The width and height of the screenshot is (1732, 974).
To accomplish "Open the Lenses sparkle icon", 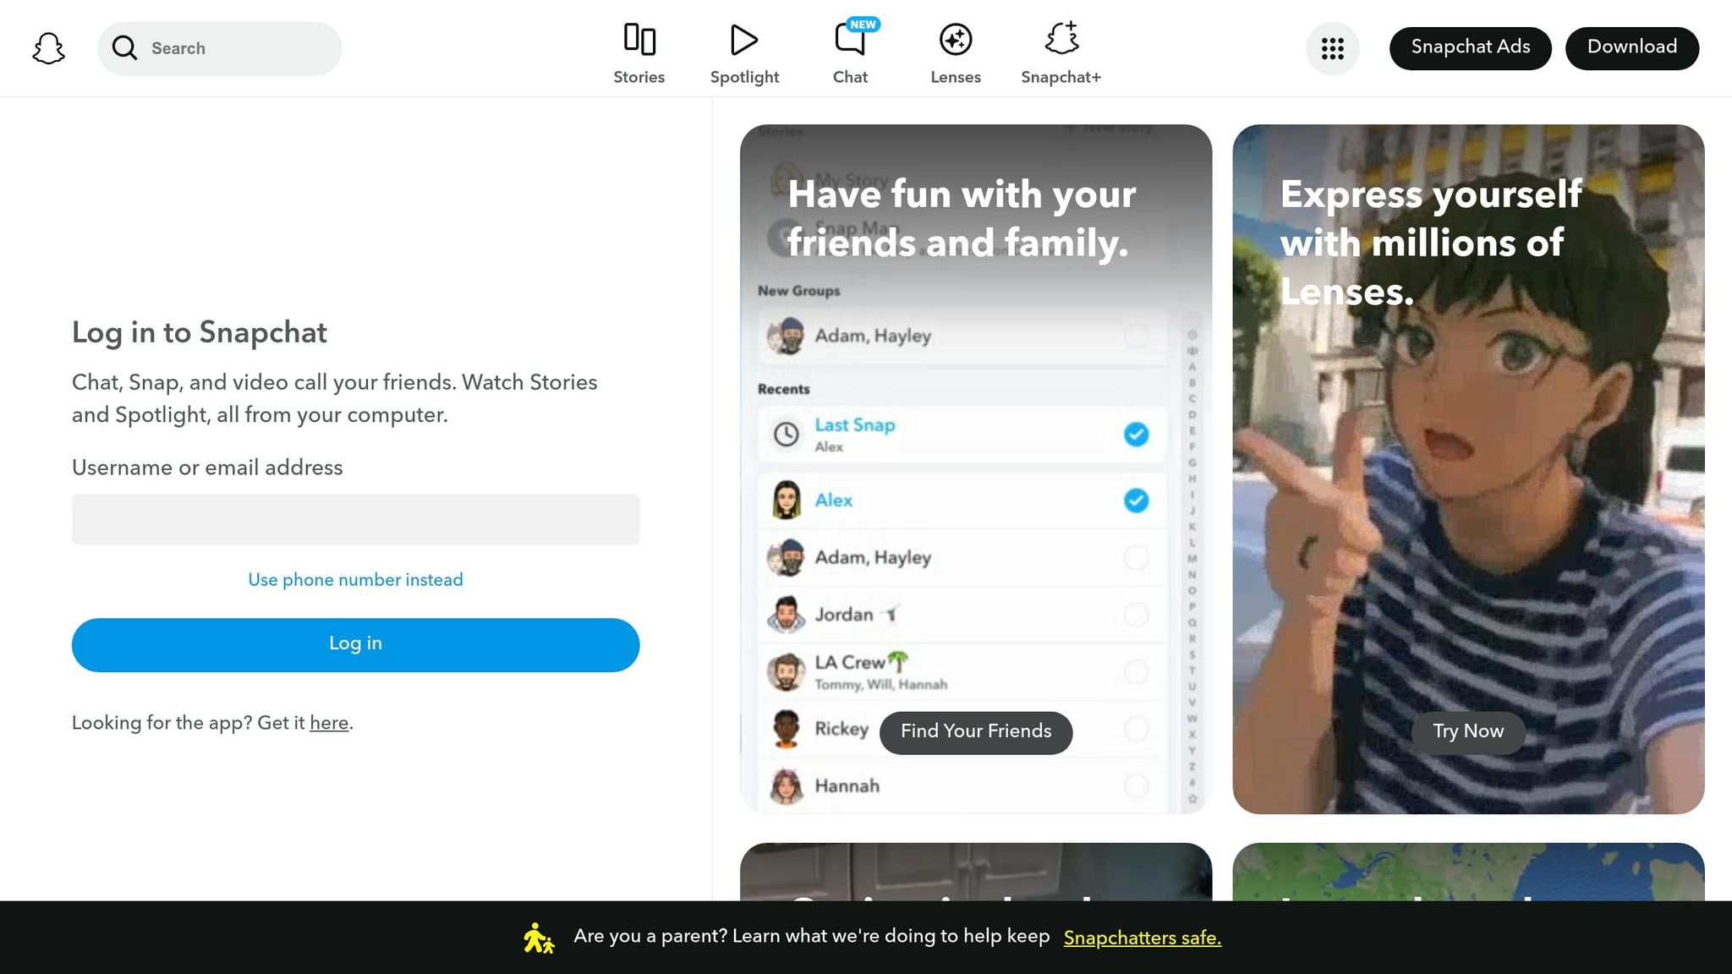I will click(x=956, y=40).
